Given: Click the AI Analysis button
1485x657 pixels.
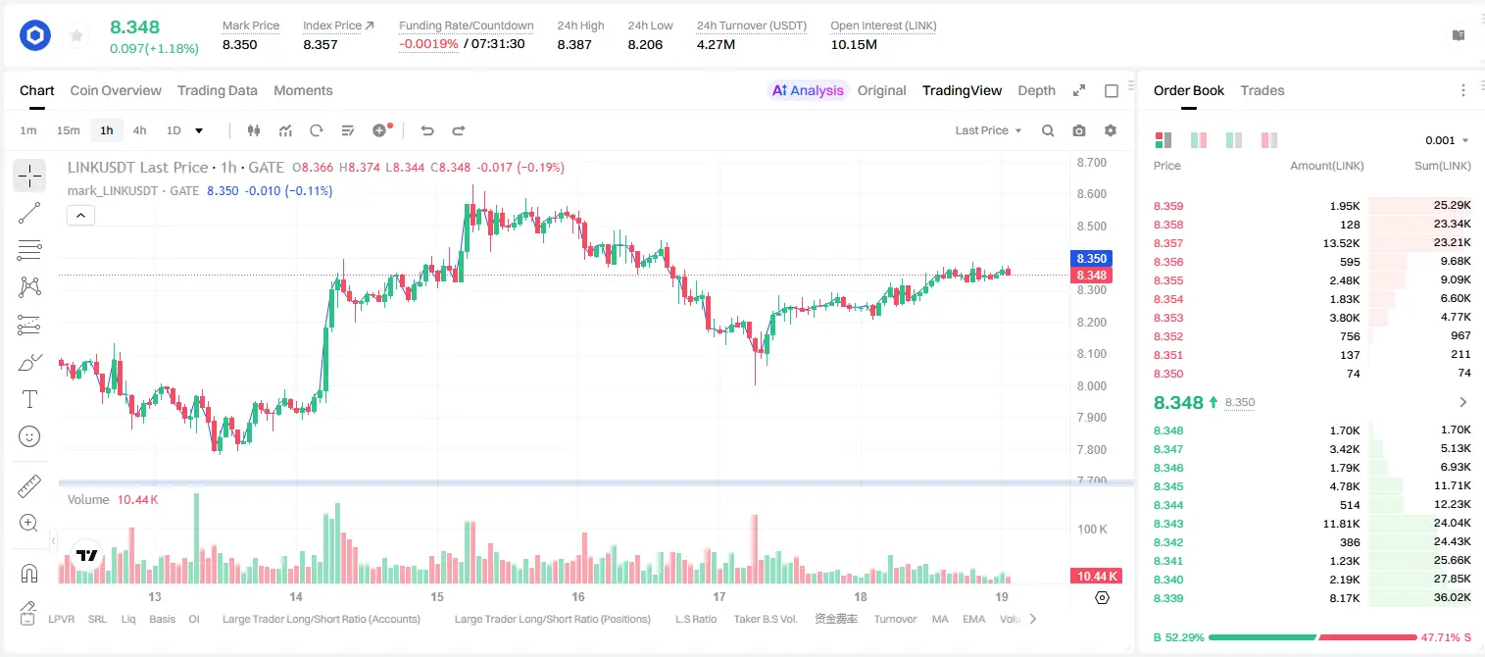Looking at the screenshot, I should click(807, 90).
